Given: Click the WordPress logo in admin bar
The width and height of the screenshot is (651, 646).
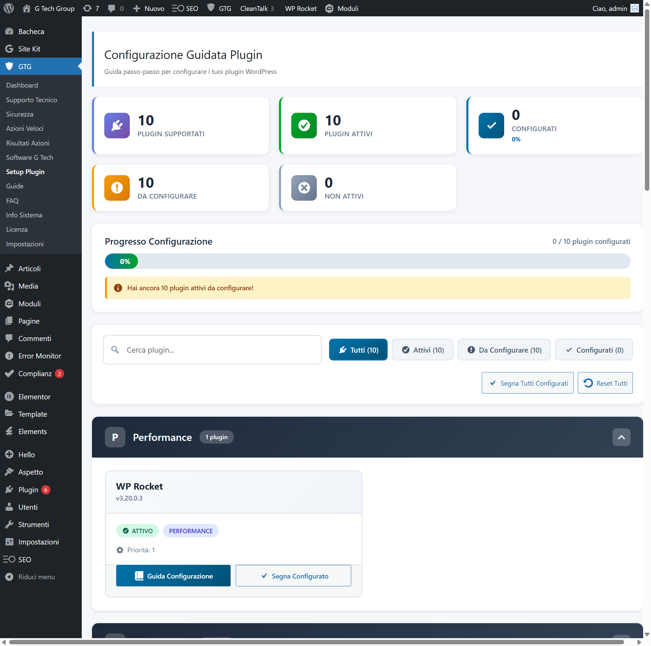Looking at the screenshot, I should [9, 8].
